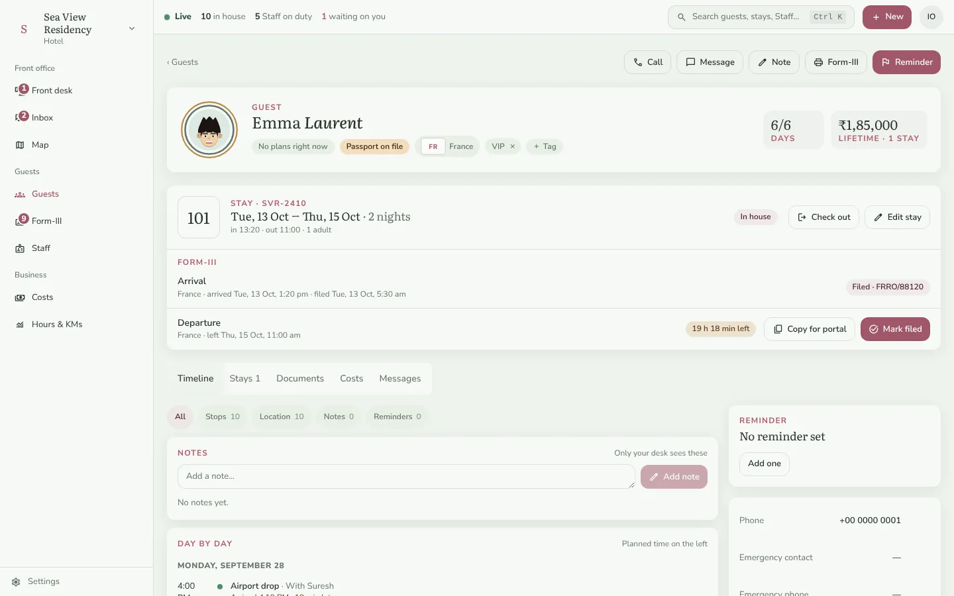Image resolution: width=954 pixels, height=596 pixels.
Task: Switch to the Stays tab
Action: coord(244,379)
